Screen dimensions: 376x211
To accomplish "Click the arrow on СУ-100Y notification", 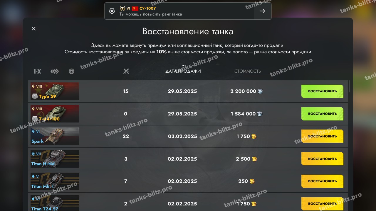I will pyautogui.click(x=263, y=11).
